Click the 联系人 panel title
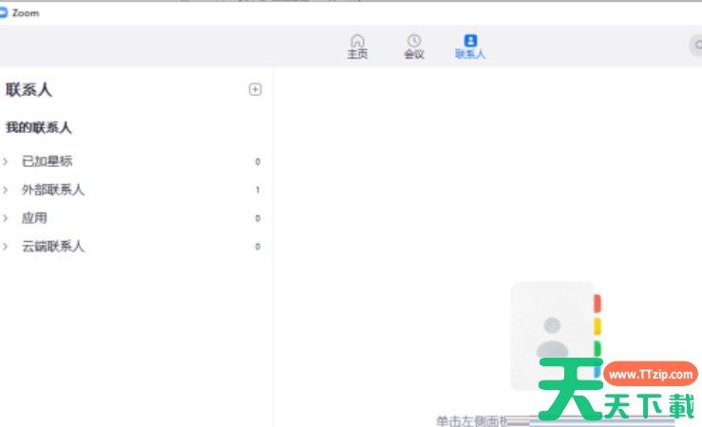This screenshot has height=427, width=702. tap(28, 90)
